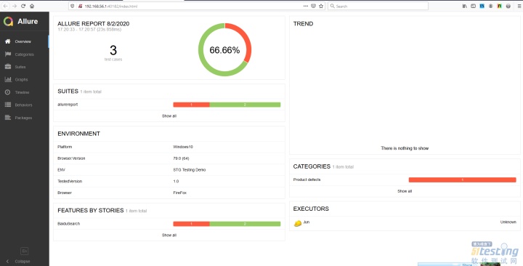Bookmark this page with the star icon

click(x=321, y=6)
